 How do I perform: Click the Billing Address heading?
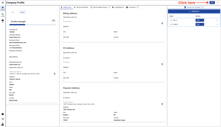pyautogui.click(x=70, y=13)
